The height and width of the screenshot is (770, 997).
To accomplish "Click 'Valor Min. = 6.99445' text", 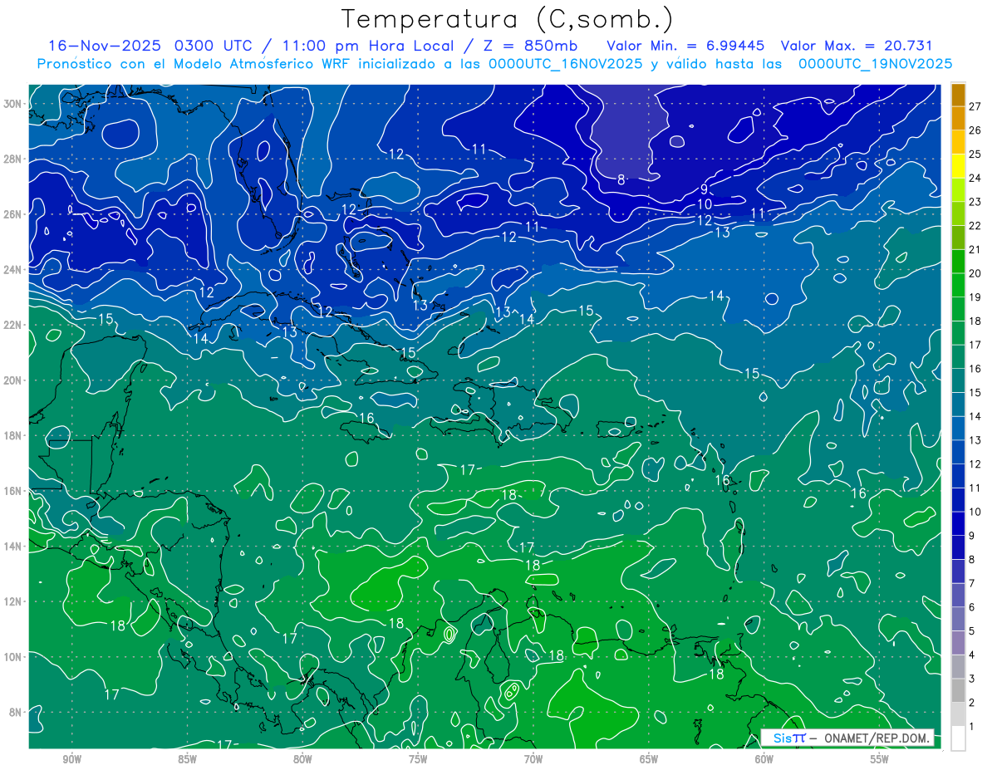I will 685,46.
